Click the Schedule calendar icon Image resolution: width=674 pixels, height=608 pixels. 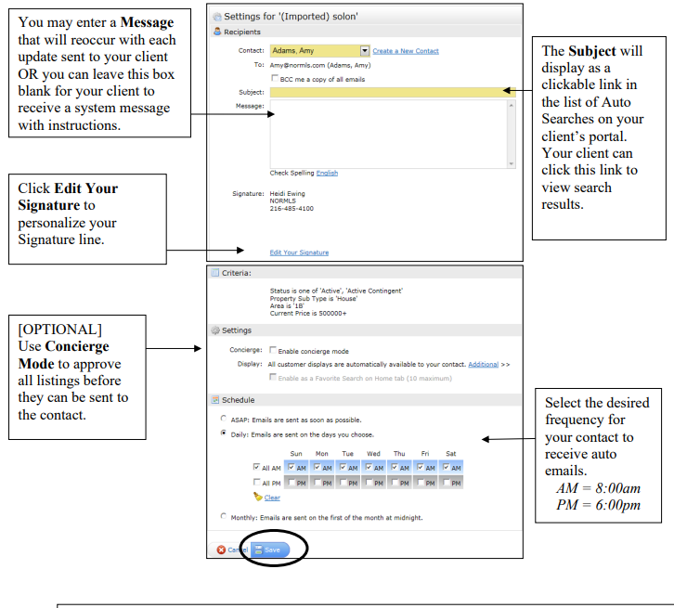[215, 399]
